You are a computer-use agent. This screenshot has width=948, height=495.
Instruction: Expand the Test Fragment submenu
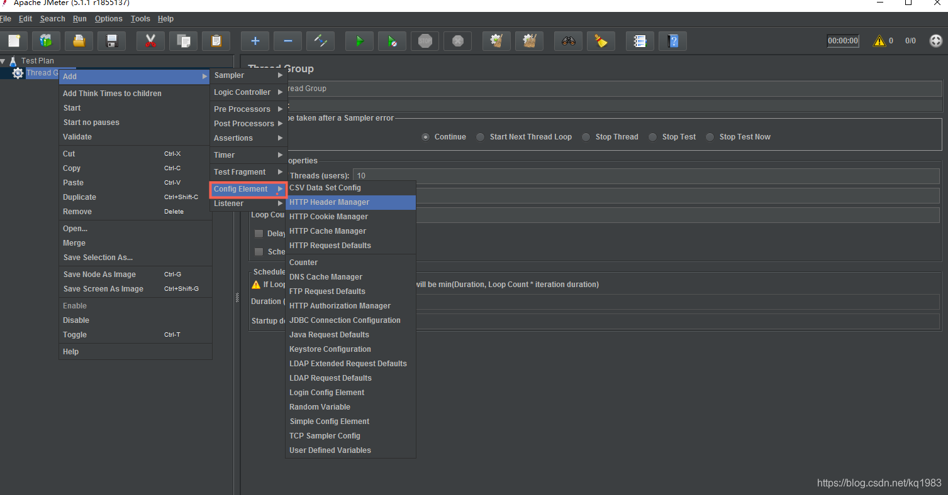coord(248,172)
